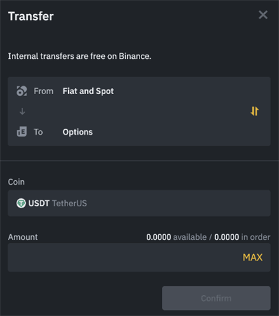Click the TetherUS coin name
The height and width of the screenshot is (316, 279).
tap(69, 203)
